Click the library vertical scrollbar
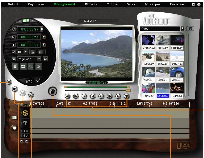The width and height of the screenshot is (204, 158). 189,65
